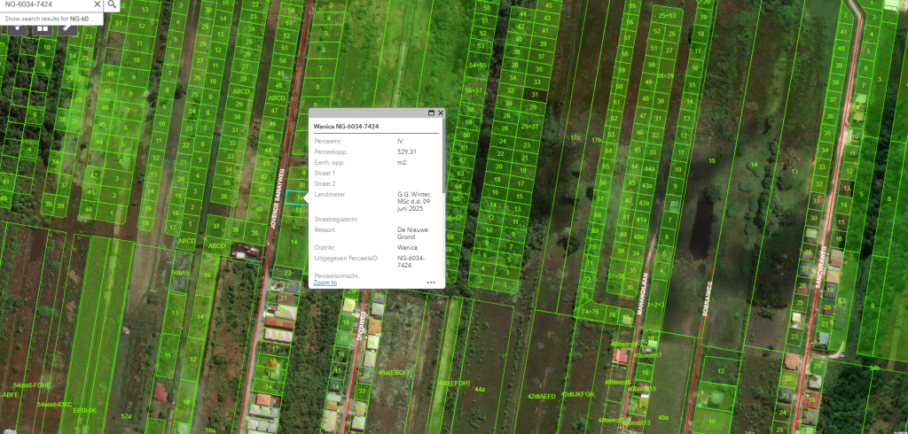Click the magnifier search button
This screenshot has width=908, height=434.
point(113,4)
